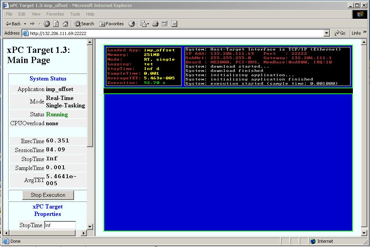
Task: Open the Back history dropdown arrow
Action: [25, 24]
